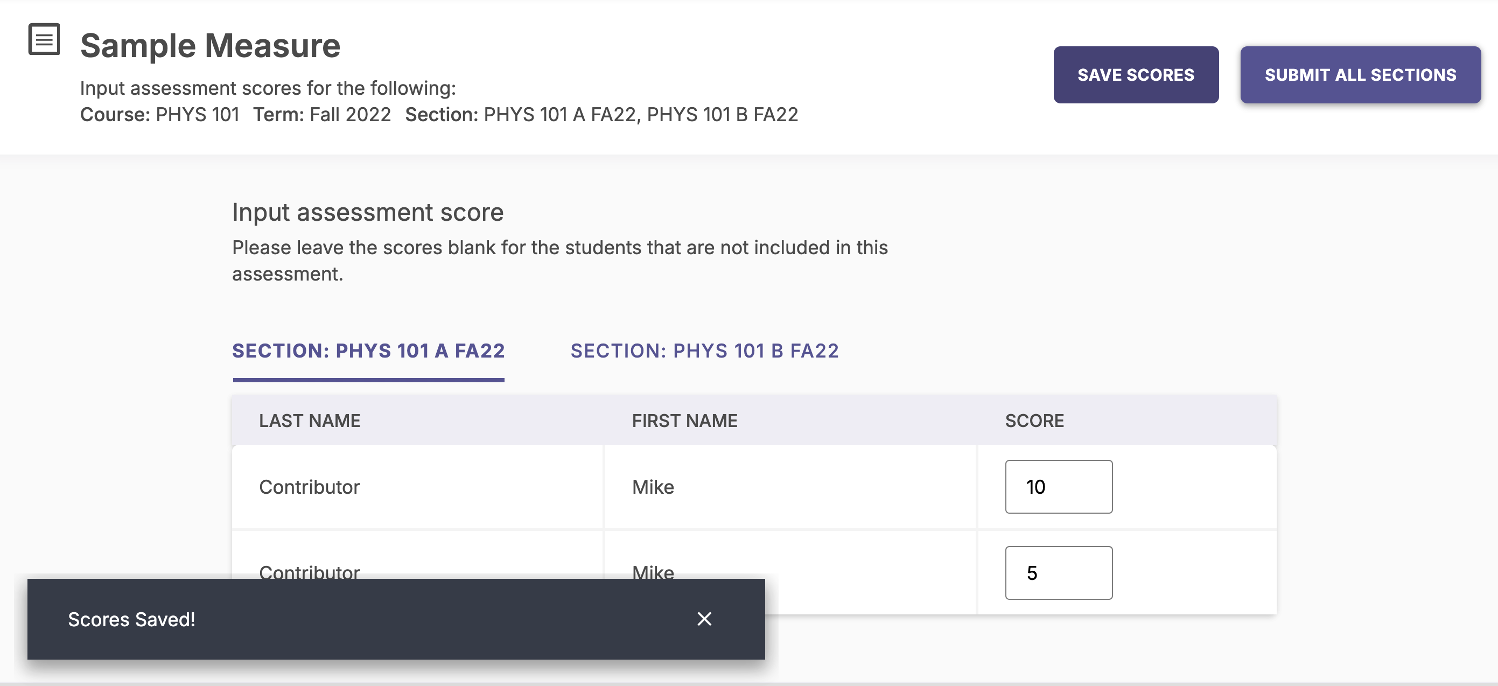Dismiss the Scores Saved notification

[704, 619]
